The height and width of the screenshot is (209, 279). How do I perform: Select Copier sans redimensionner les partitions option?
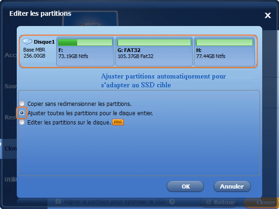click(22, 104)
